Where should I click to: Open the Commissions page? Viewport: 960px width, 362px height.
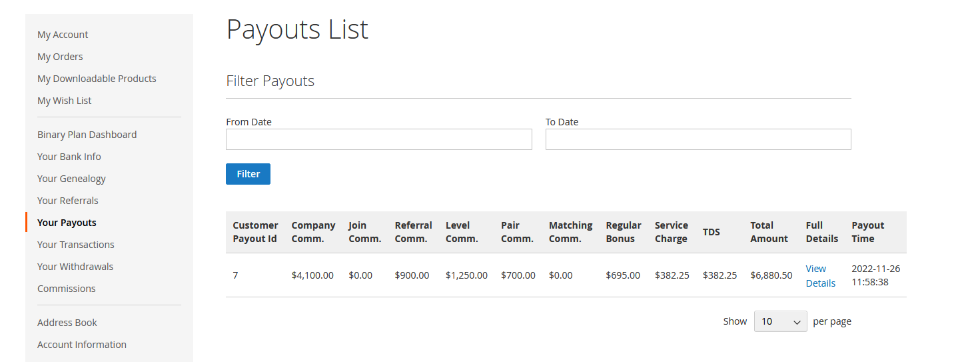67,289
